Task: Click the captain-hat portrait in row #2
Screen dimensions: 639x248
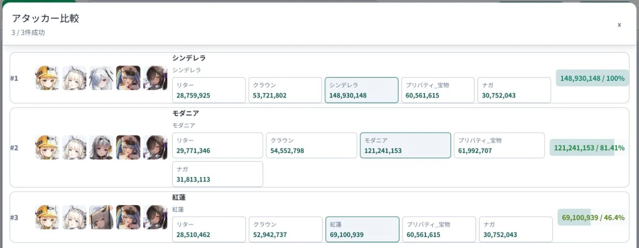Action: [x=128, y=148]
